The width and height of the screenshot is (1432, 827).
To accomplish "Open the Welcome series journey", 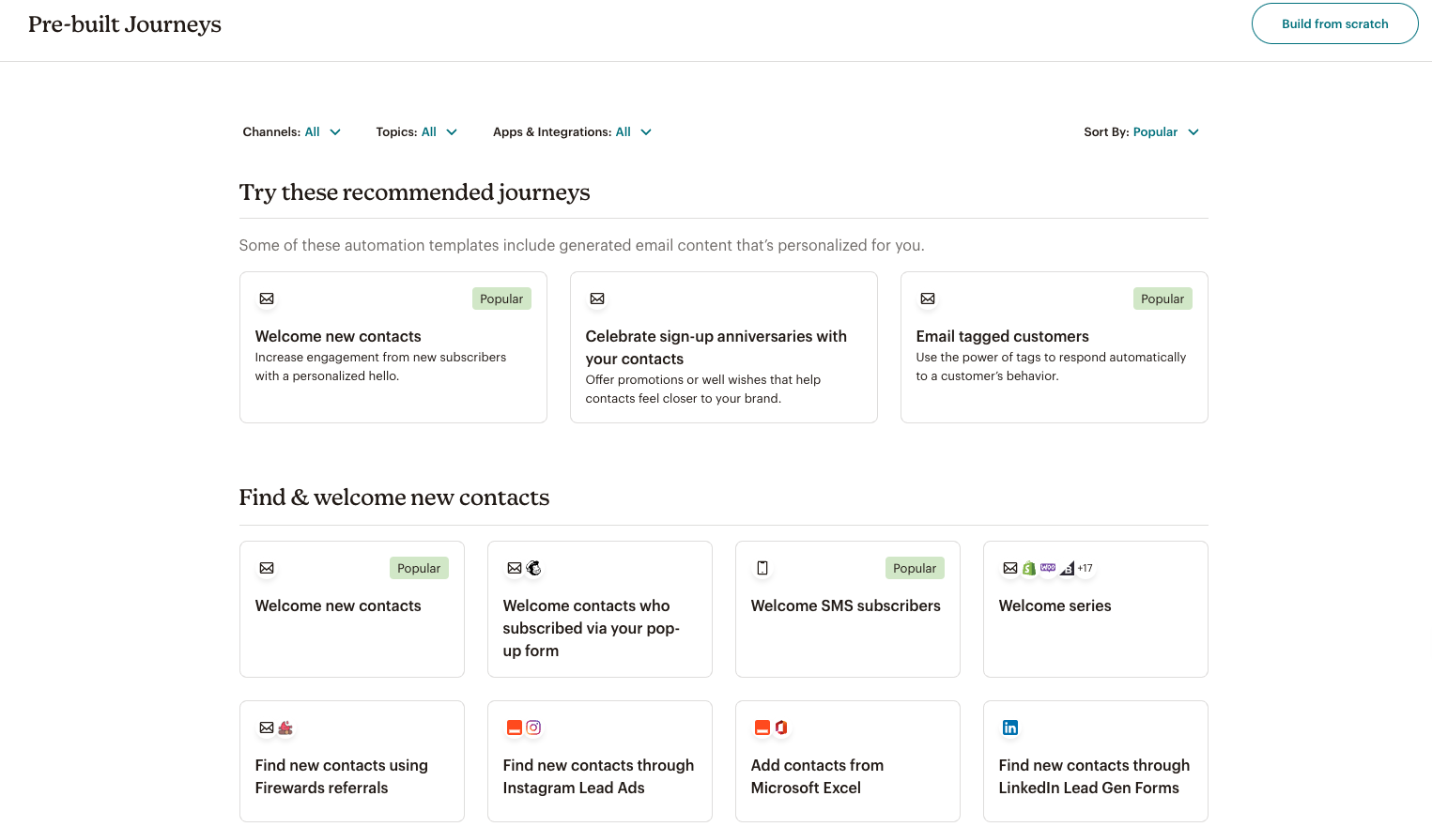I will pos(1055,605).
